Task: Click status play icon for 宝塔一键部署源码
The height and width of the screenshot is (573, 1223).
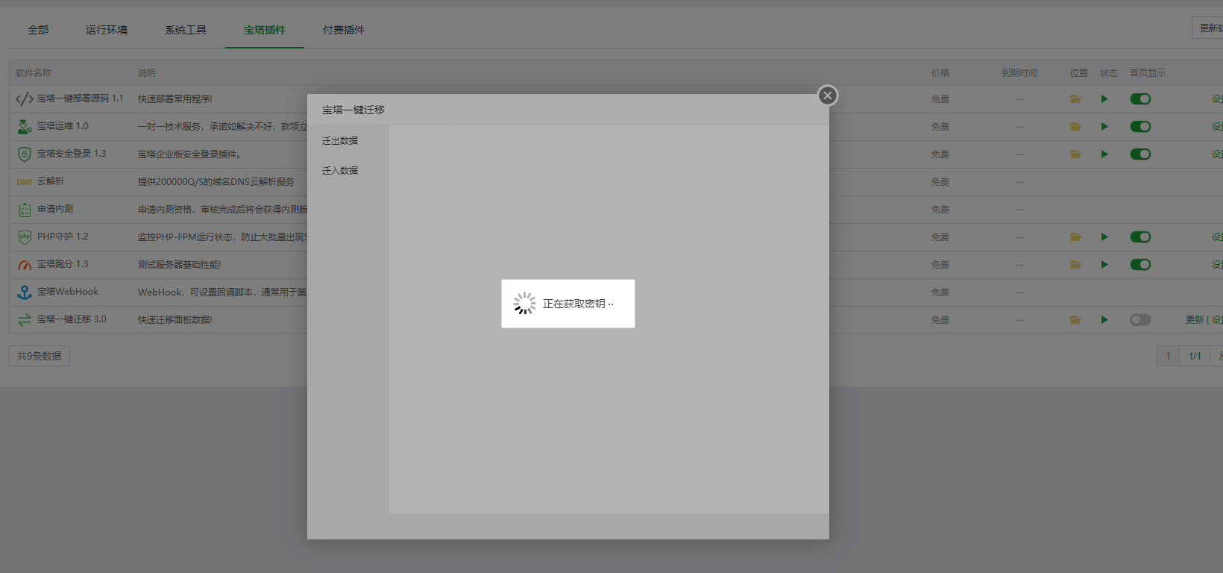Action: tap(1104, 99)
